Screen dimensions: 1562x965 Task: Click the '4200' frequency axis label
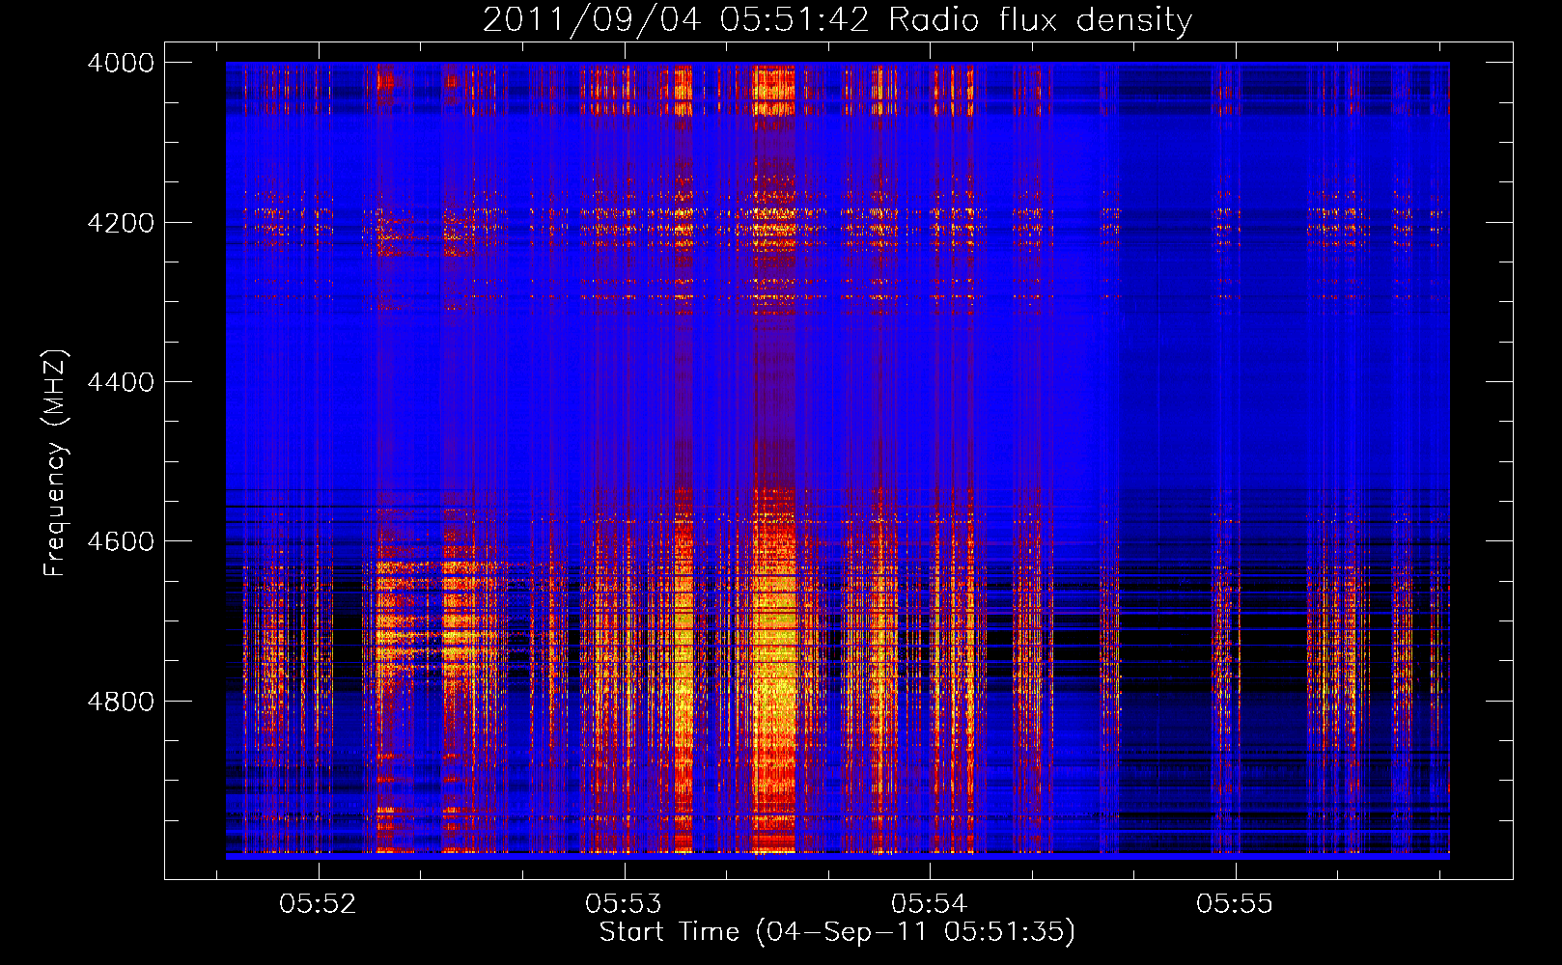121,222
